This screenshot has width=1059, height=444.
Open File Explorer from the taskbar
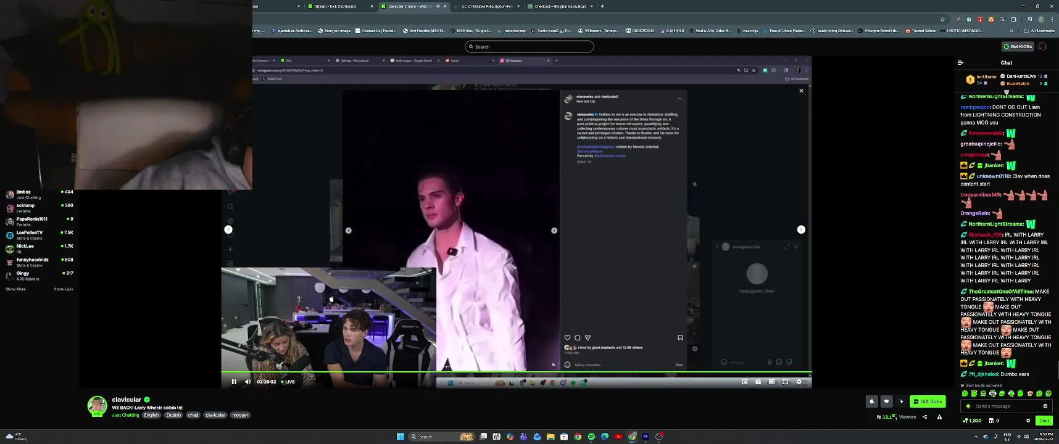tap(550, 437)
